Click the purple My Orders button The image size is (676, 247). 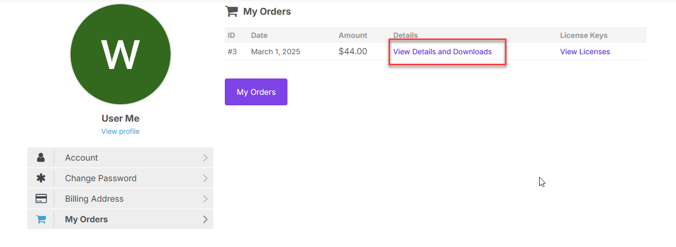[x=256, y=92]
